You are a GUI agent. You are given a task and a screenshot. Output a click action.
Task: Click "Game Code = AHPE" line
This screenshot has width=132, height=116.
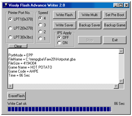click(x=23, y=71)
